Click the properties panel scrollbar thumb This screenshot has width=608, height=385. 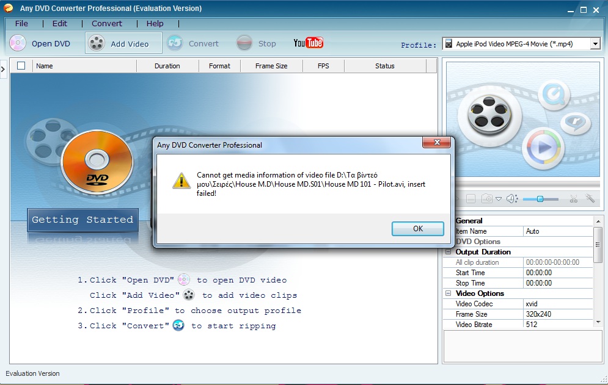pos(598,245)
